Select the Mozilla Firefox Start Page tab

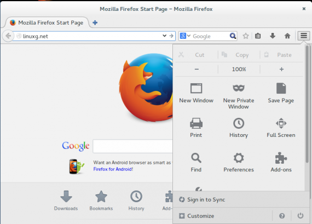pyautogui.click(x=48, y=22)
